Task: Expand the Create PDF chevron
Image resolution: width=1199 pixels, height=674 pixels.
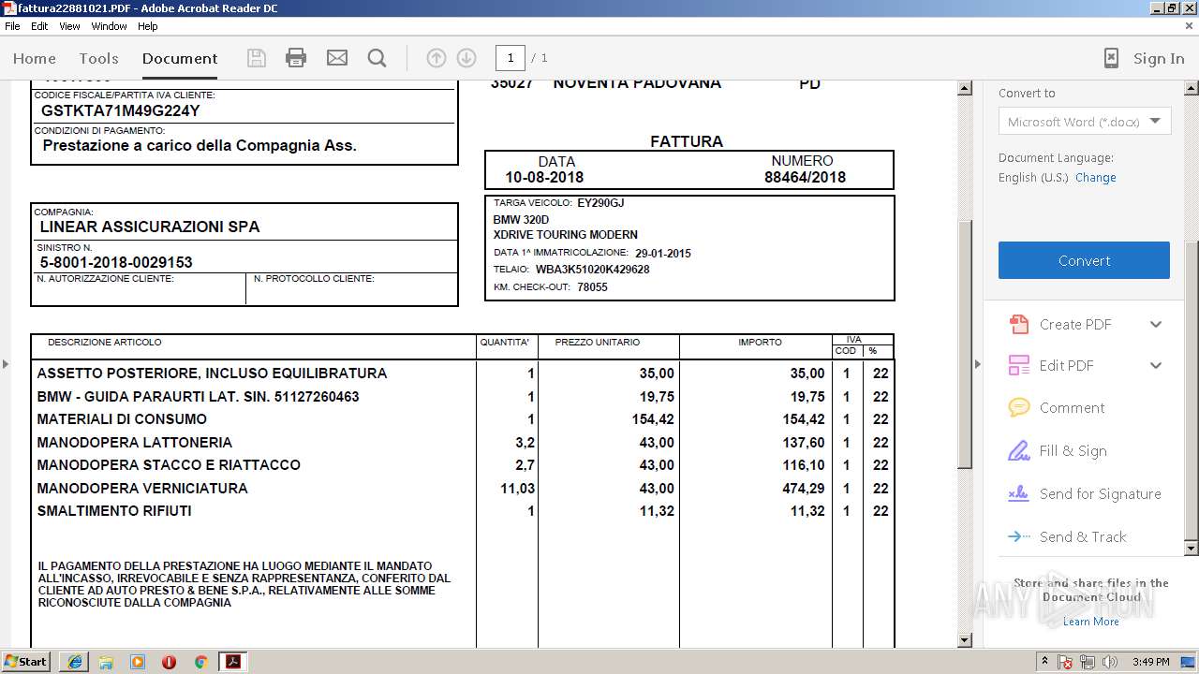Action: [x=1156, y=324]
